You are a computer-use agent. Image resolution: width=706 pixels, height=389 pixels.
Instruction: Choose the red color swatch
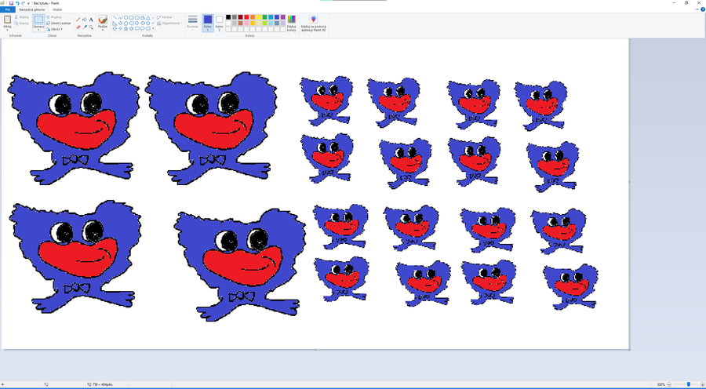(x=246, y=17)
